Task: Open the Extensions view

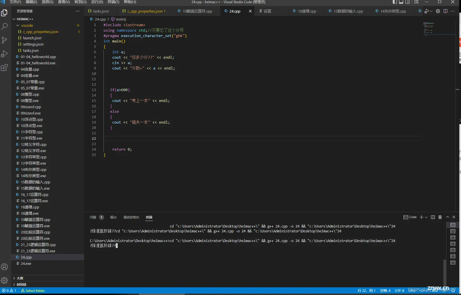Action: pos(4,67)
